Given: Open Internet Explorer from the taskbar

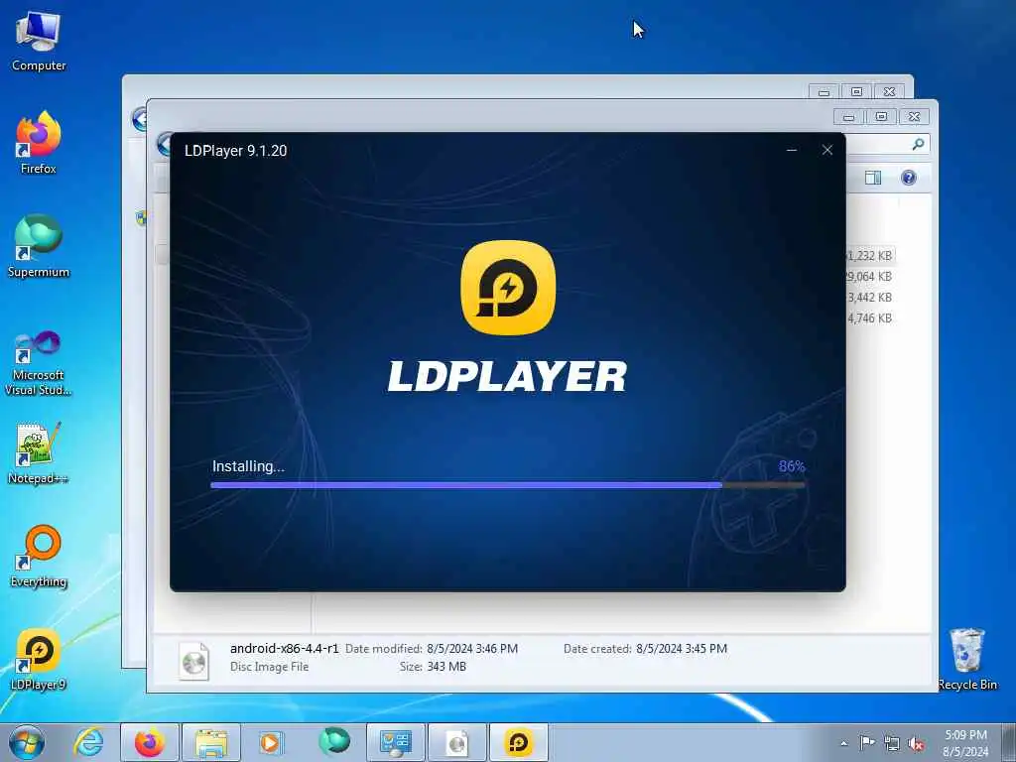Looking at the screenshot, I should 88,742.
